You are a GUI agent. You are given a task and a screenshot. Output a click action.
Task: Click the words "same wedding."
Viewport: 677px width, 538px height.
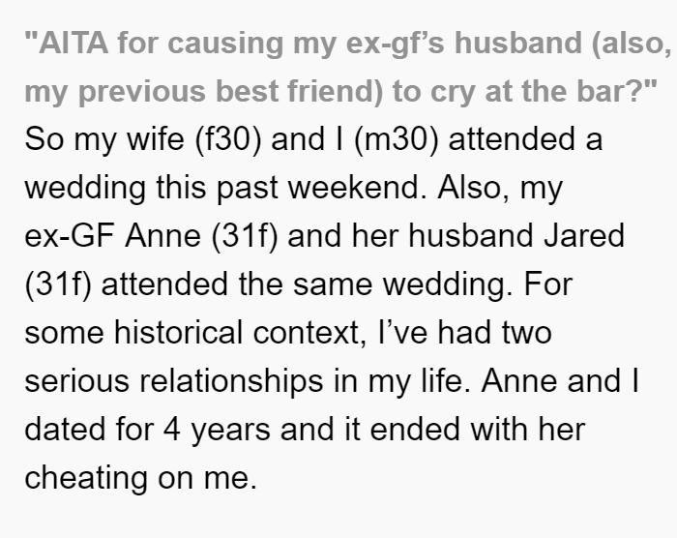click(x=403, y=285)
